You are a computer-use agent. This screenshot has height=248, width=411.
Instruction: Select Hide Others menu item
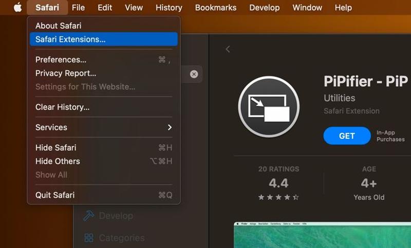click(x=104, y=161)
